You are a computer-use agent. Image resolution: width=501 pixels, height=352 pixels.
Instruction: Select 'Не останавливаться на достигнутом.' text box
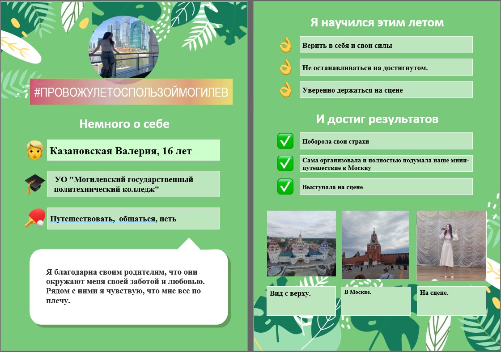[386, 67]
